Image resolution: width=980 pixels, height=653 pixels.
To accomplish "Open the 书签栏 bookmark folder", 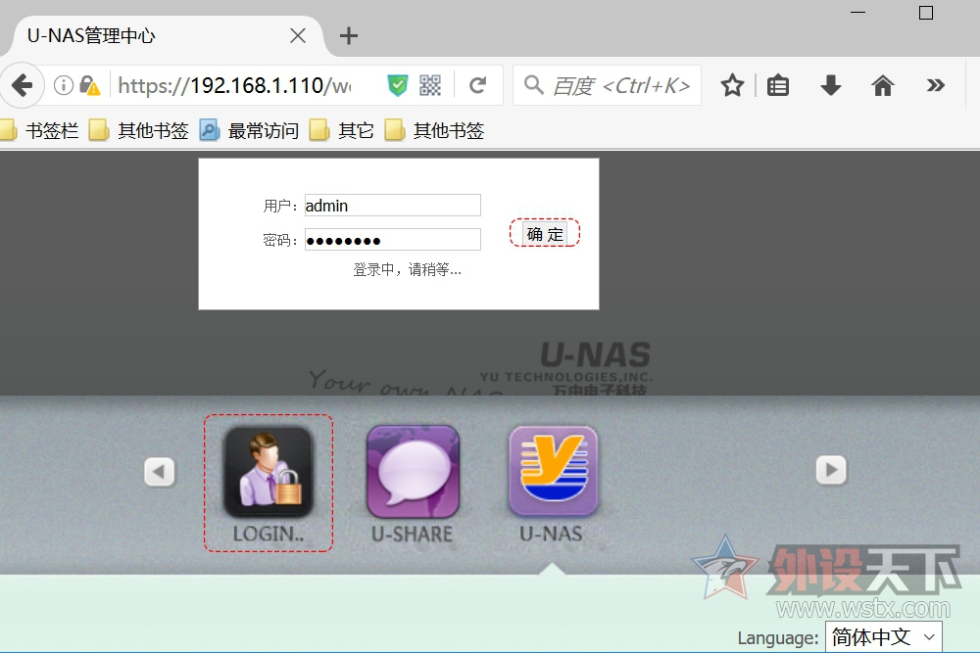I will 39,130.
